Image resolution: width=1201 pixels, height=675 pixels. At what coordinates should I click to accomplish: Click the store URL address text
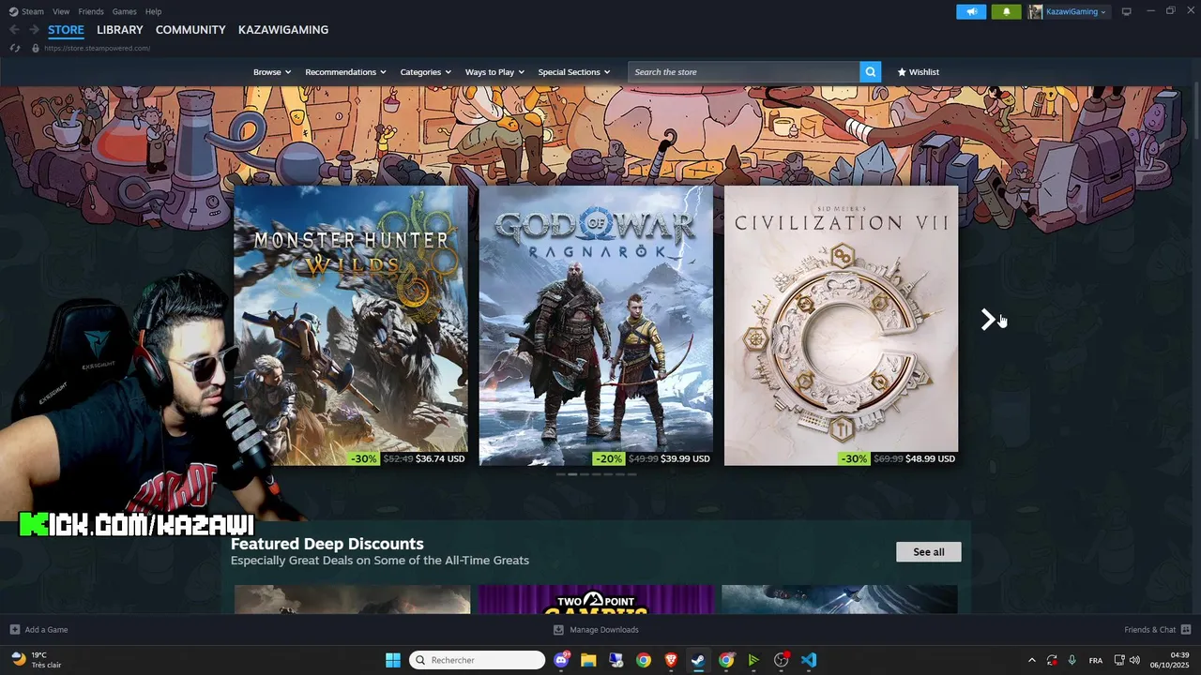point(98,48)
